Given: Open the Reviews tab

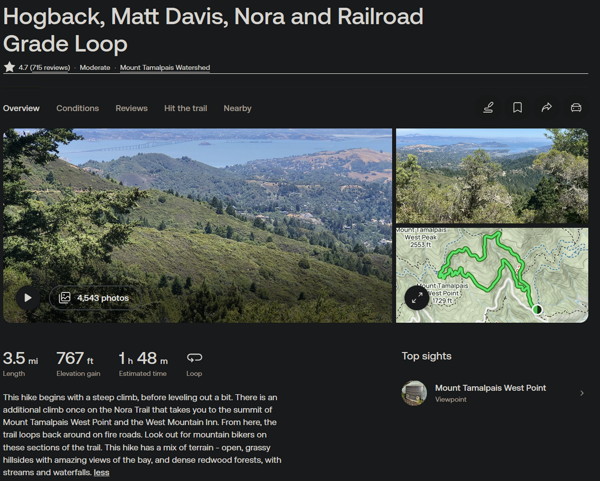Looking at the screenshot, I should [x=132, y=108].
